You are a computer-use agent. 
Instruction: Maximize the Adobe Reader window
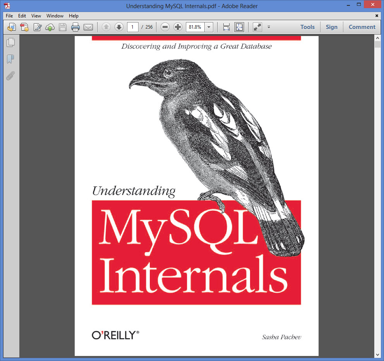[359, 4]
